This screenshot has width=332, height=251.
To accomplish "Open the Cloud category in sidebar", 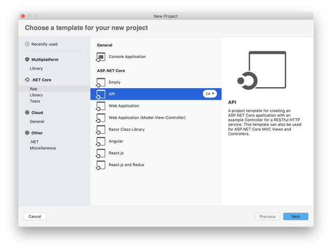I will [37, 113].
